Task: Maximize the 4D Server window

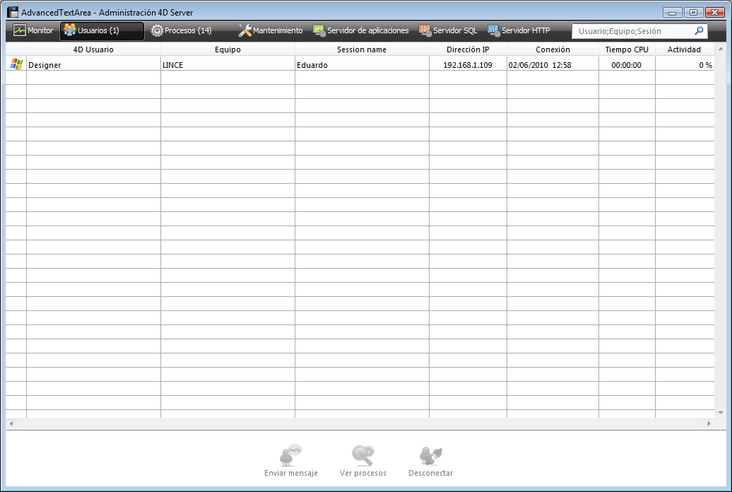Action: (693, 13)
